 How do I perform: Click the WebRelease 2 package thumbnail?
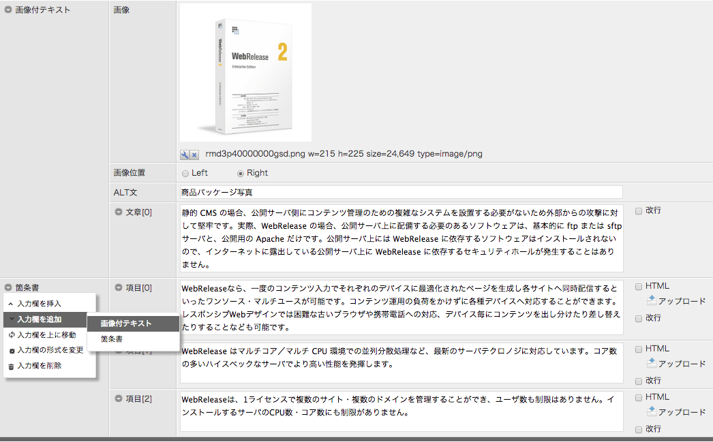[245, 73]
